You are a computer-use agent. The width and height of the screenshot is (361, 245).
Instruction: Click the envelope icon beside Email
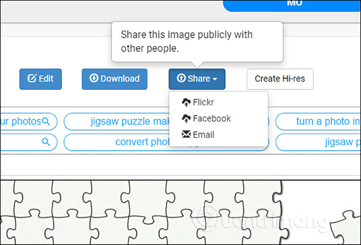click(186, 135)
